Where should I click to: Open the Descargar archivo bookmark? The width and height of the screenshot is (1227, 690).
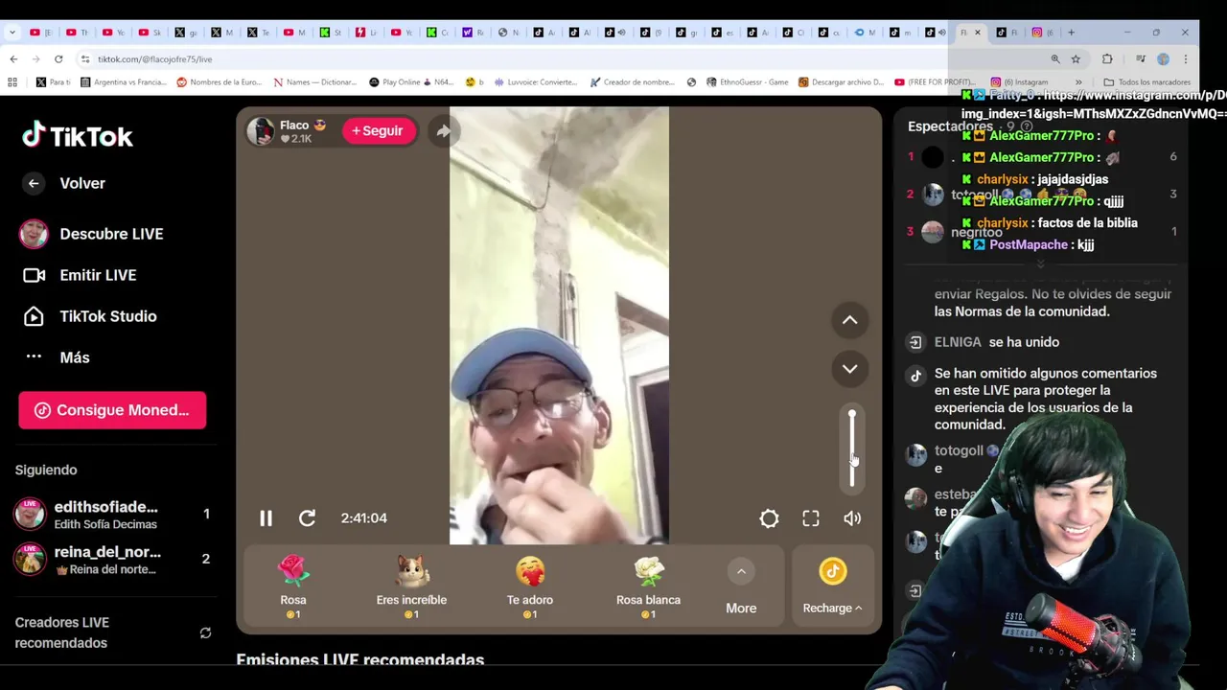[841, 82]
